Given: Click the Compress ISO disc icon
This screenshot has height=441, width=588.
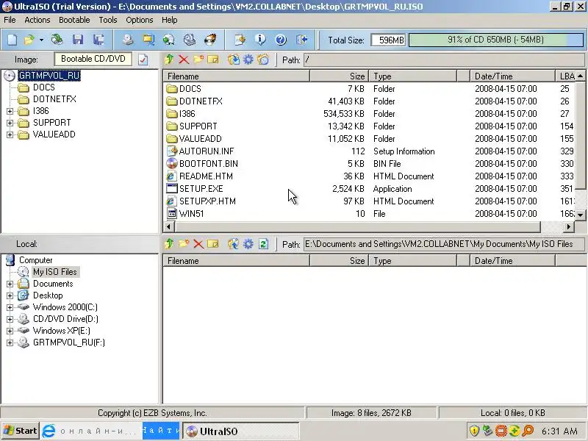Looking at the screenshot, I should point(169,40).
